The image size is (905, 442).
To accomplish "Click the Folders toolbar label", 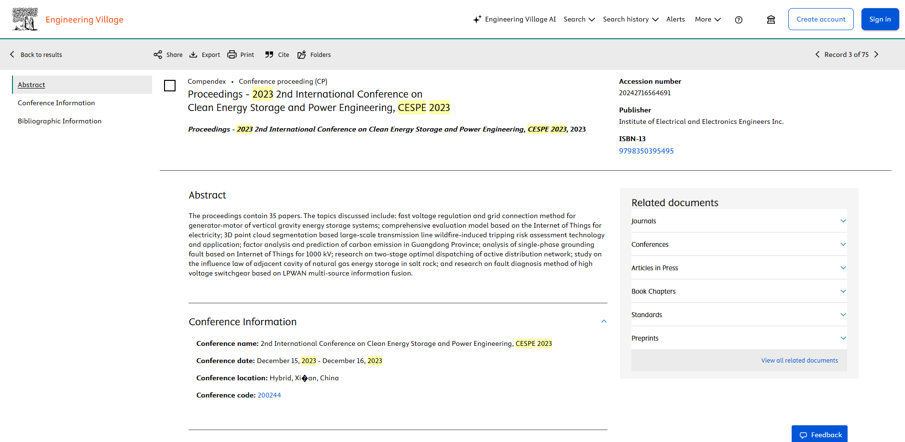I will point(320,55).
